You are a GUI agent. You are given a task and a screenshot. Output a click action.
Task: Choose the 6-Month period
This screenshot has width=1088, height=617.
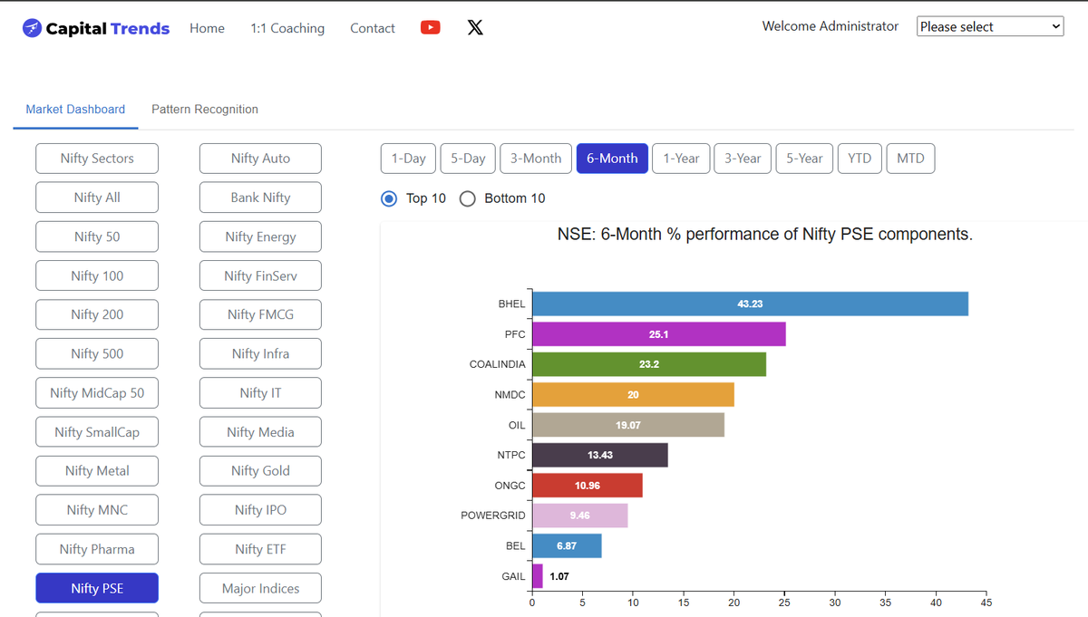[x=612, y=159]
